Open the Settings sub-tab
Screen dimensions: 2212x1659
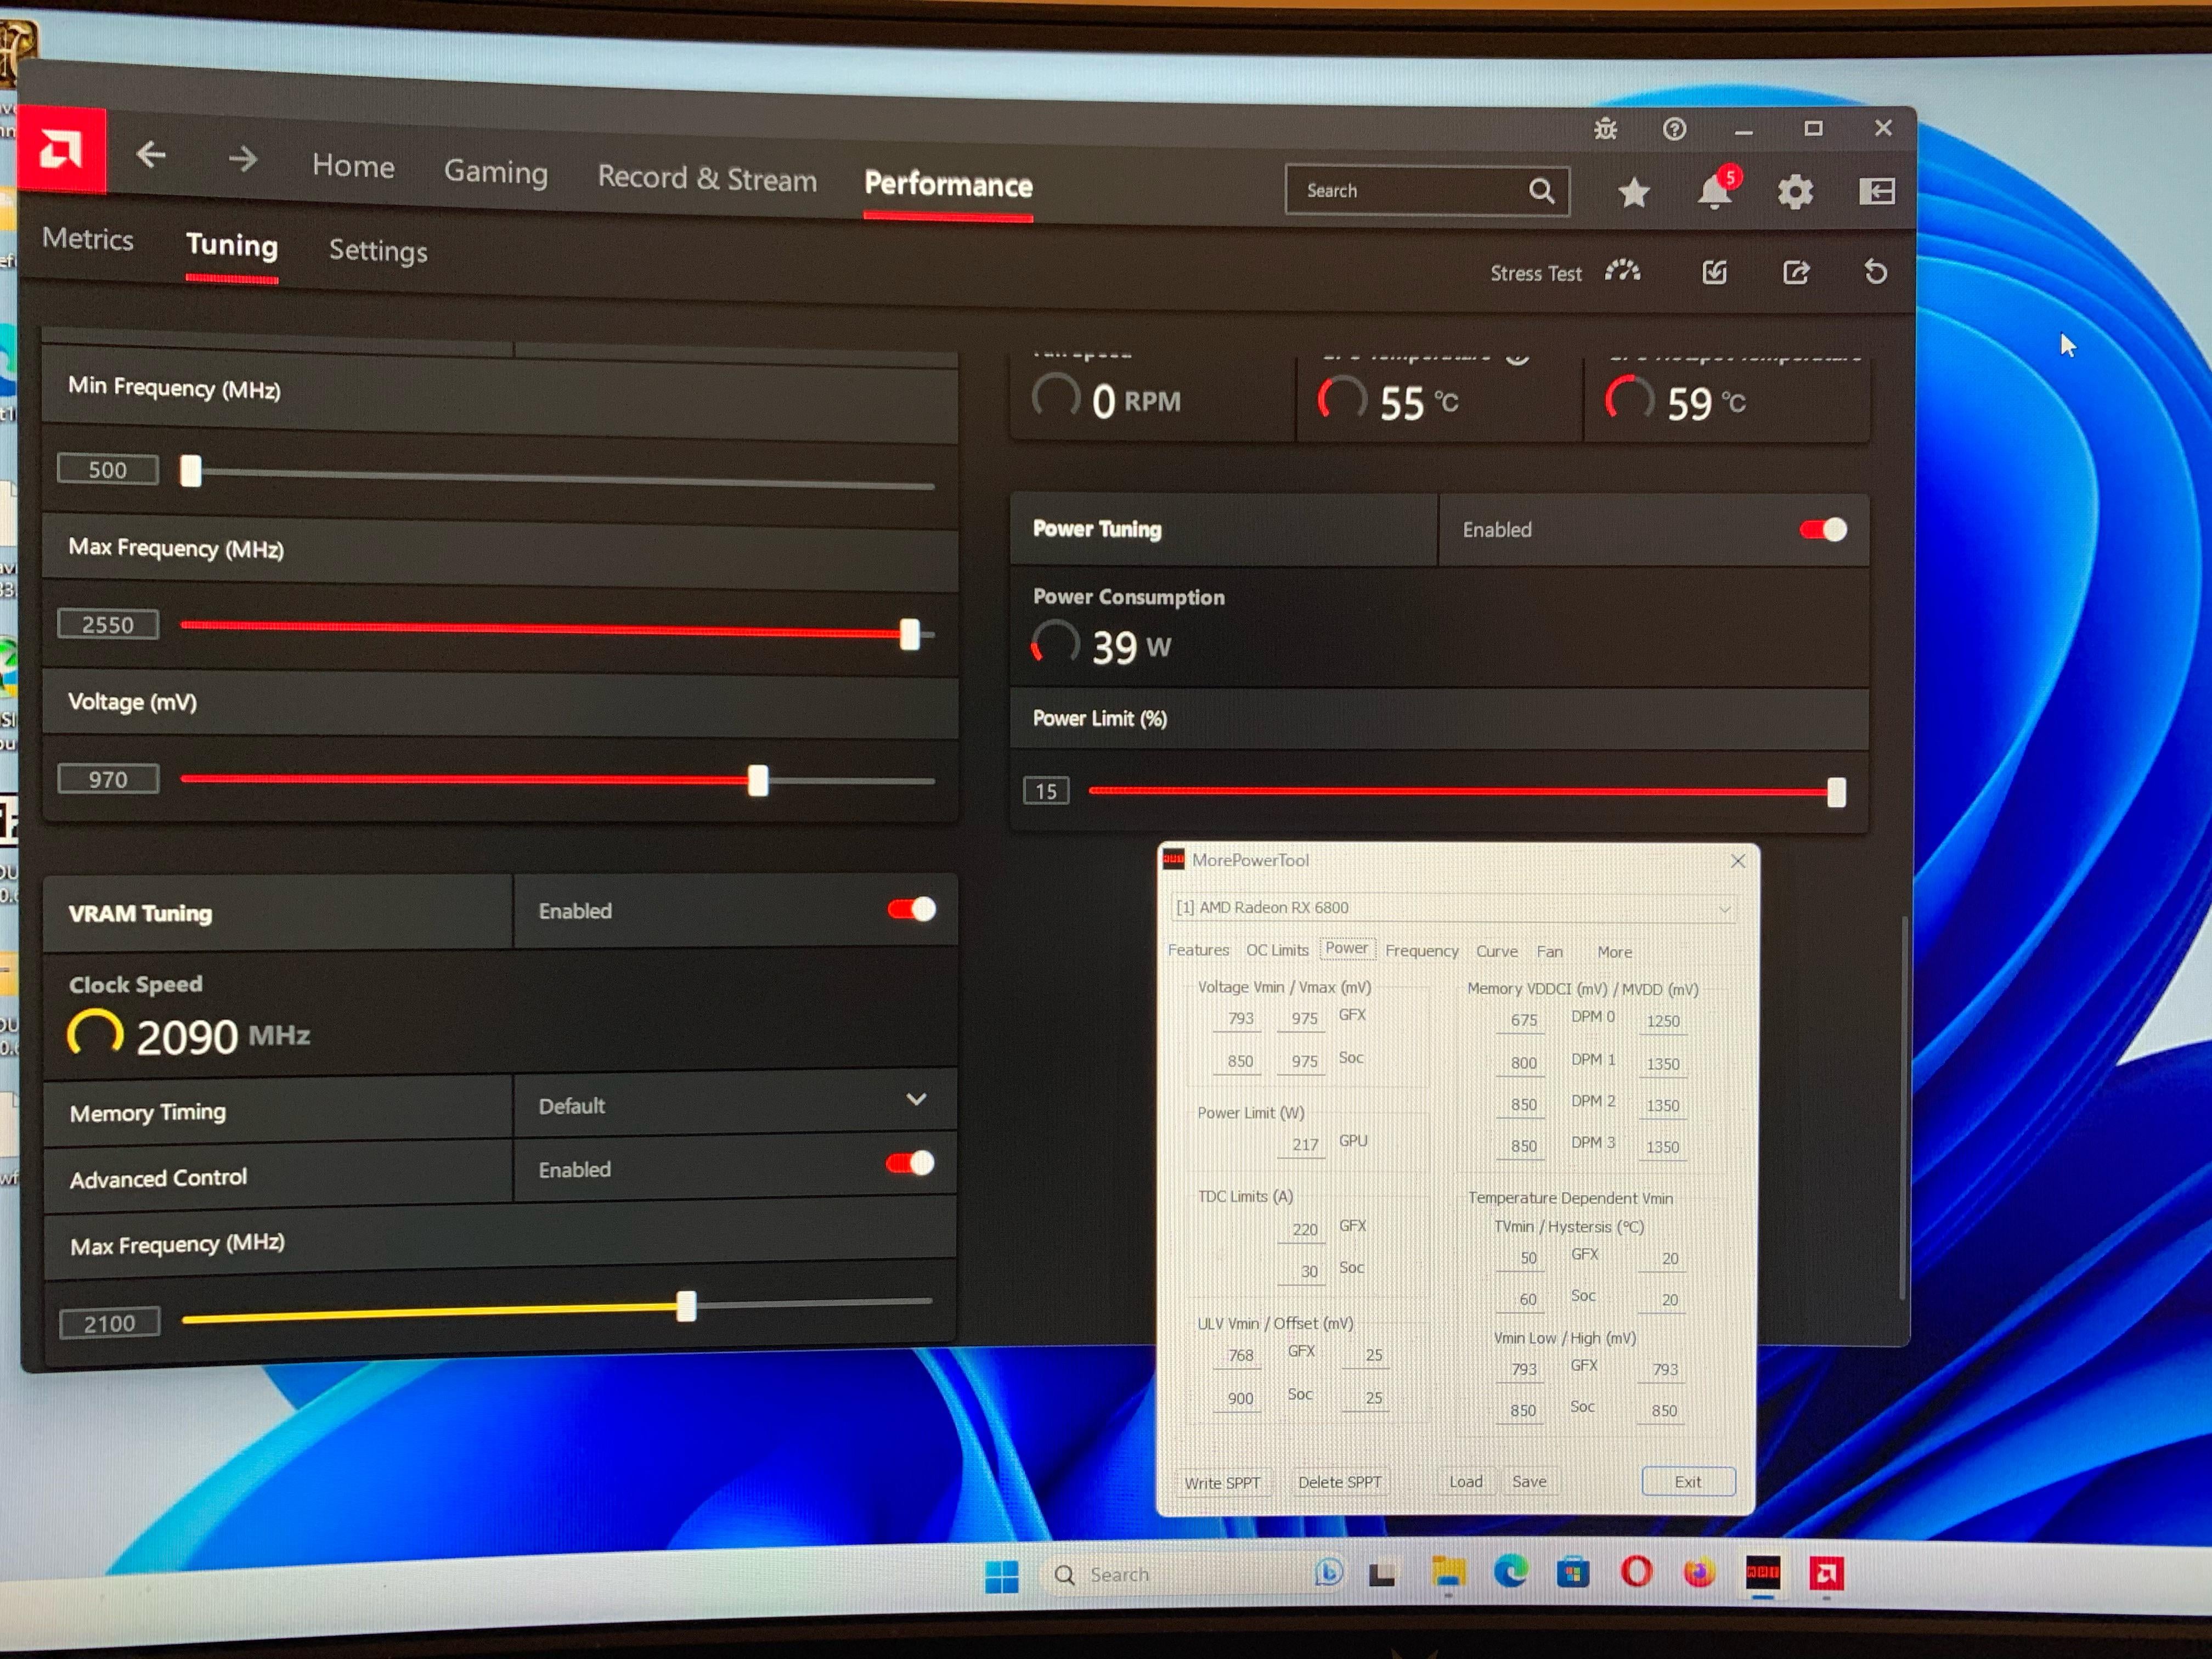378,251
